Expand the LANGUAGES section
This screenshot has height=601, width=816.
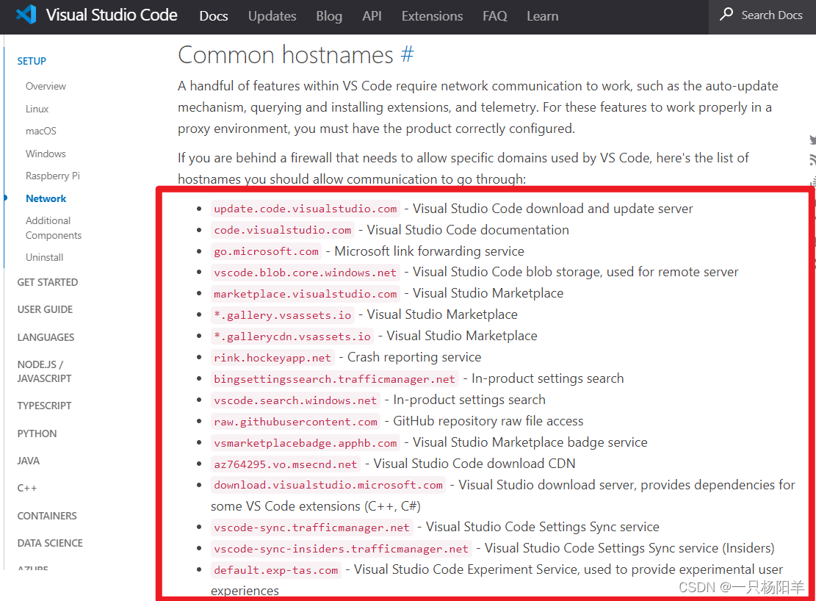pos(46,337)
